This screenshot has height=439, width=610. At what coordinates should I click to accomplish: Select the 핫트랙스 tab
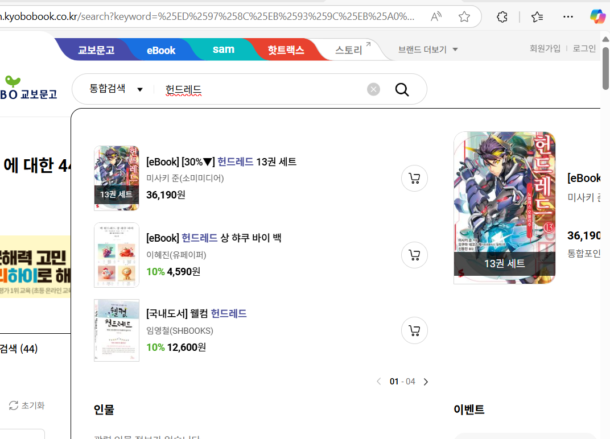pyautogui.click(x=286, y=50)
